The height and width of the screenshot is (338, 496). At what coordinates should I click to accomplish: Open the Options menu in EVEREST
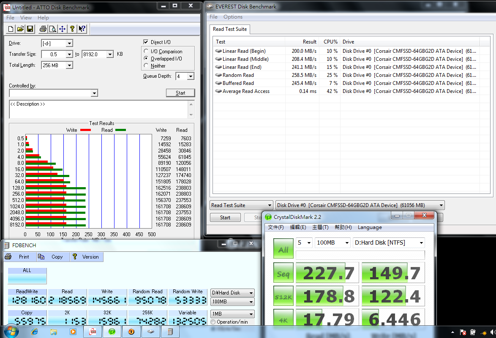point(233,17)
